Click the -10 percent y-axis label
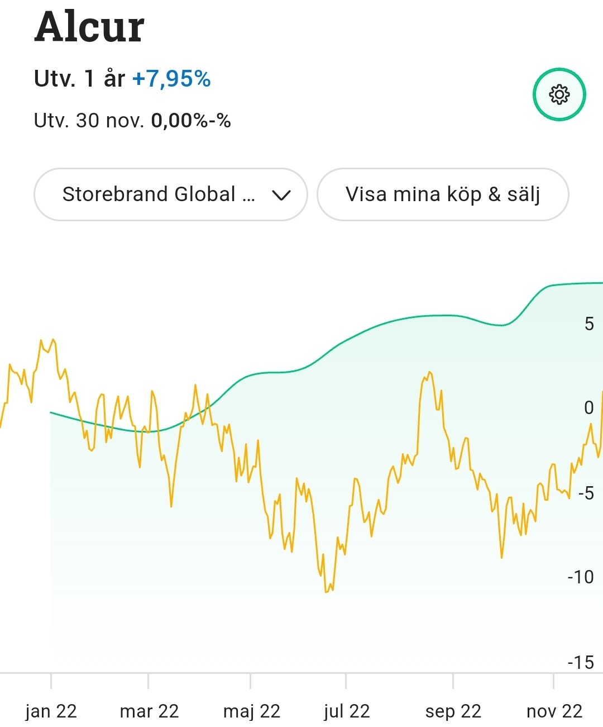Screen dimensions: 603x727 click(581, 577)
